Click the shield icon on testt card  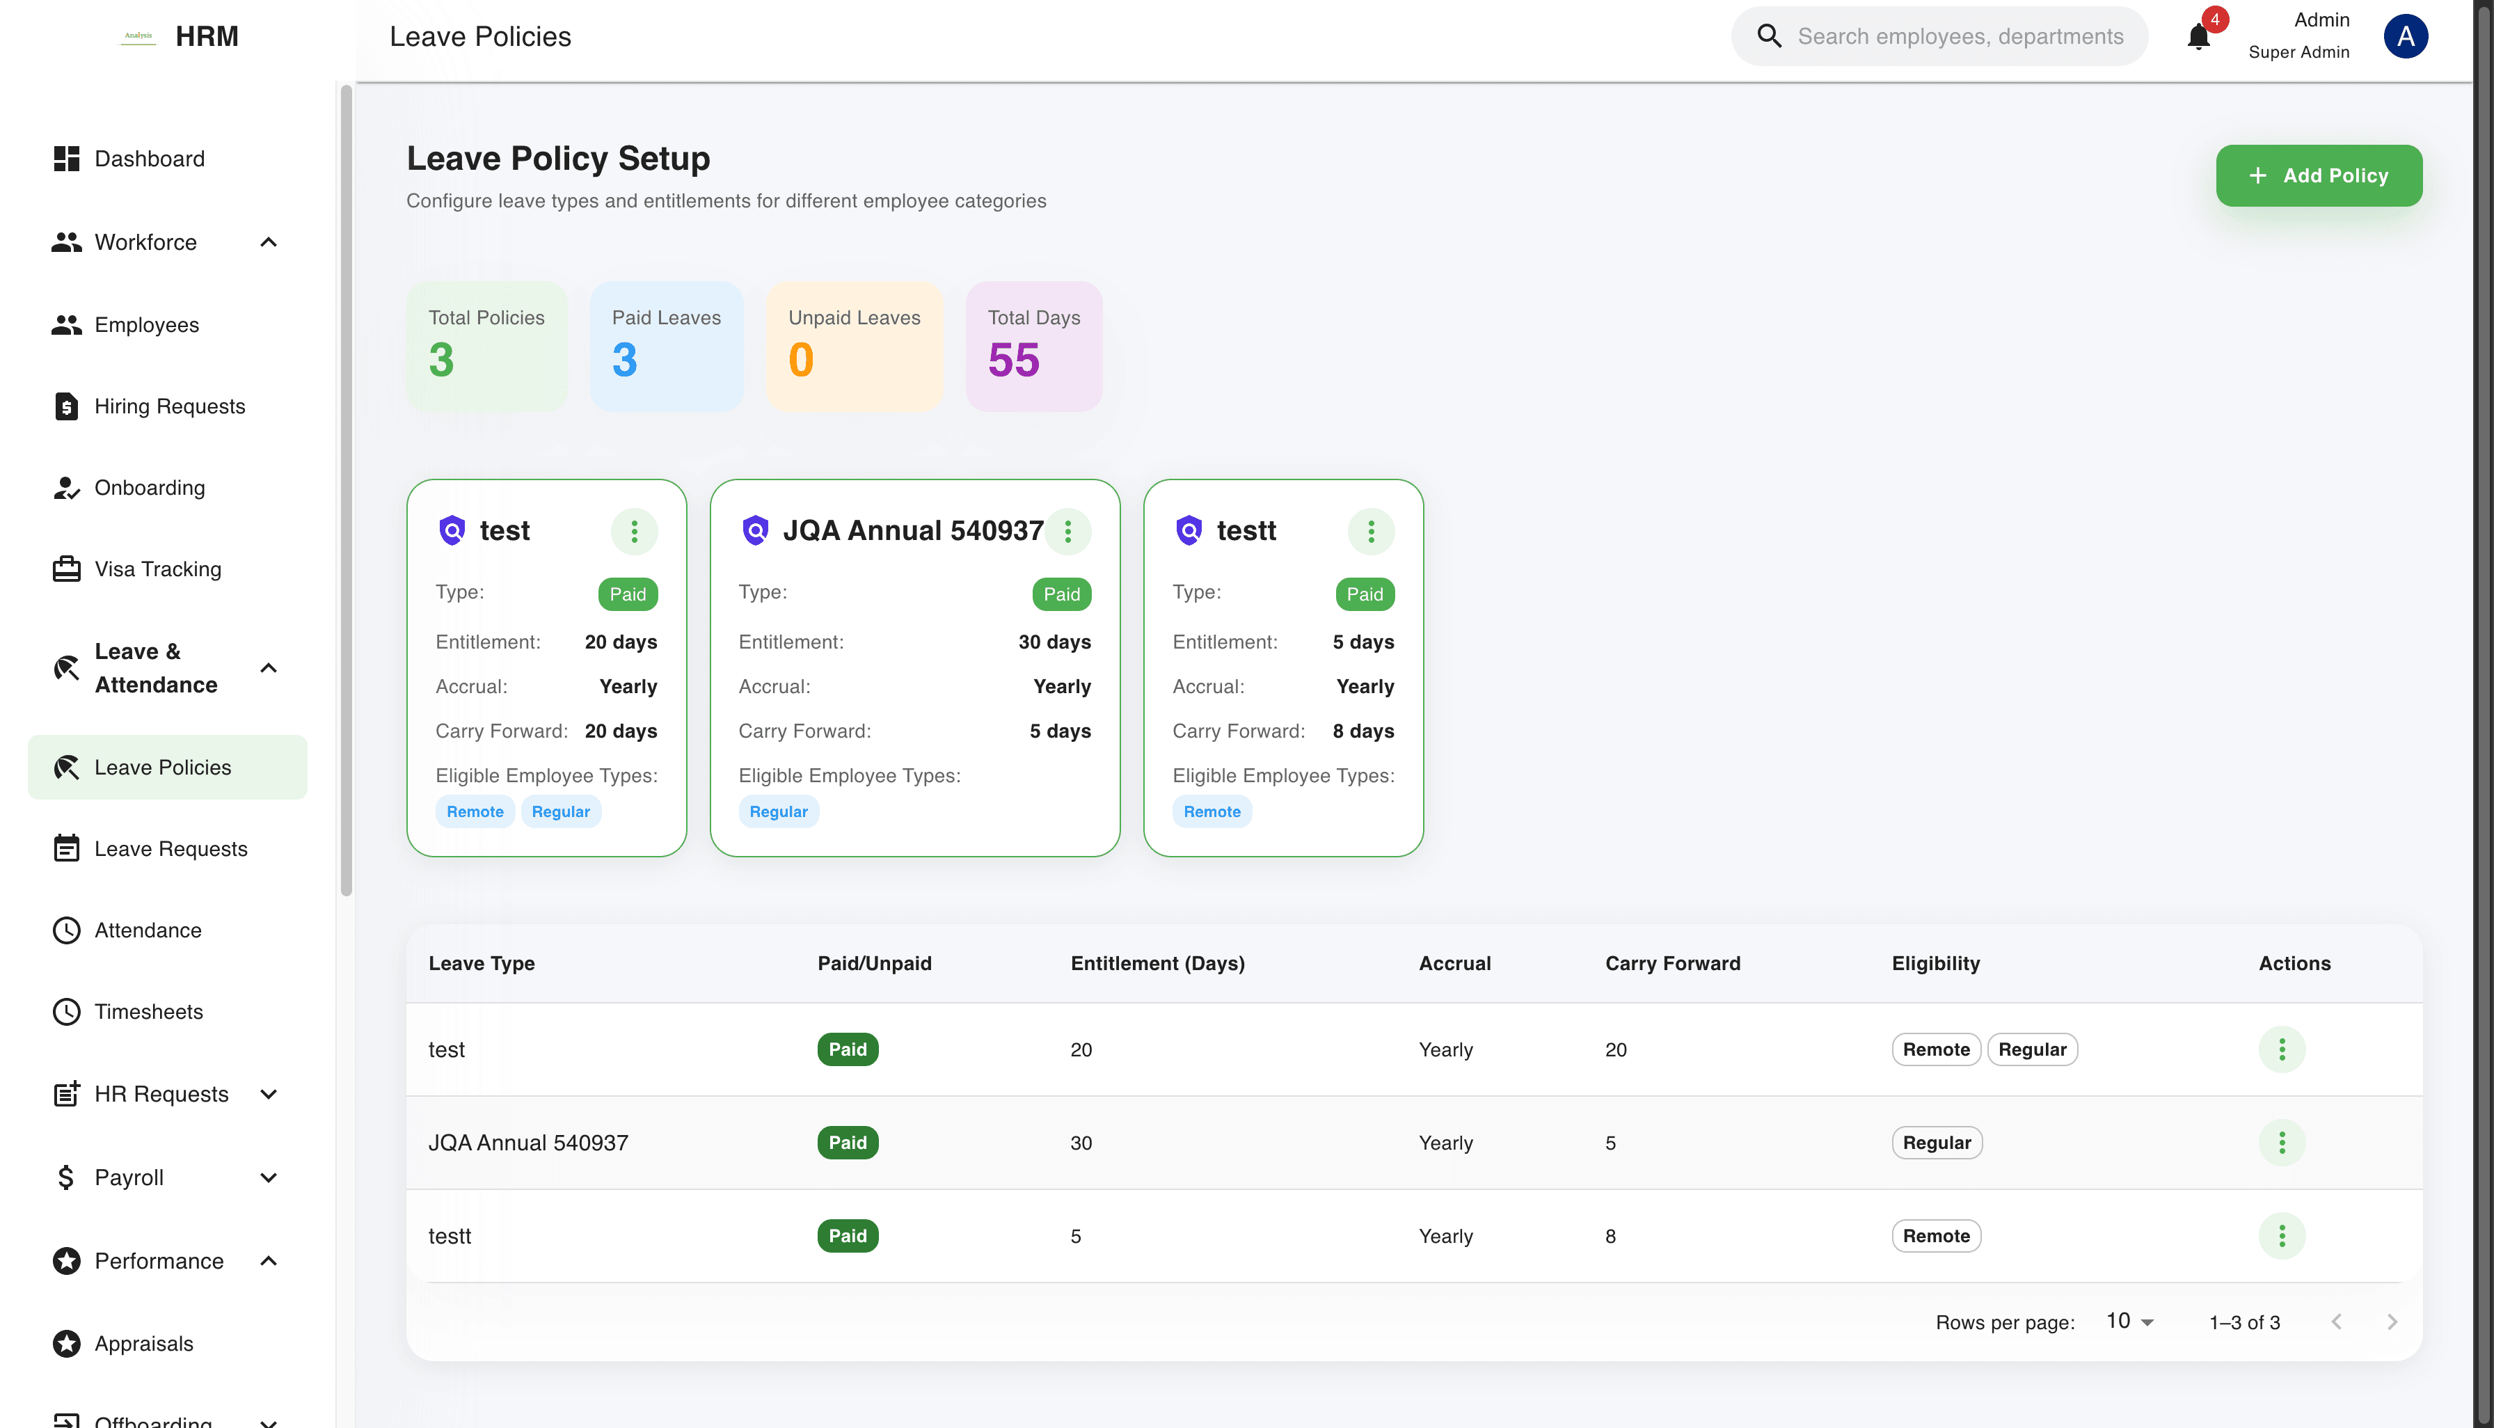(1188, 530)
